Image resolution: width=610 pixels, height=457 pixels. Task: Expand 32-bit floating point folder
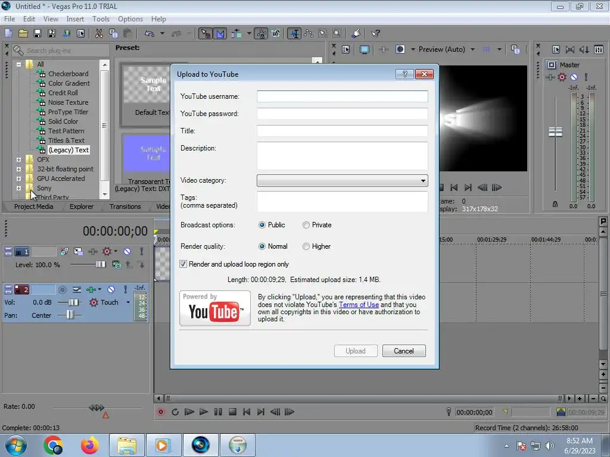18,169
